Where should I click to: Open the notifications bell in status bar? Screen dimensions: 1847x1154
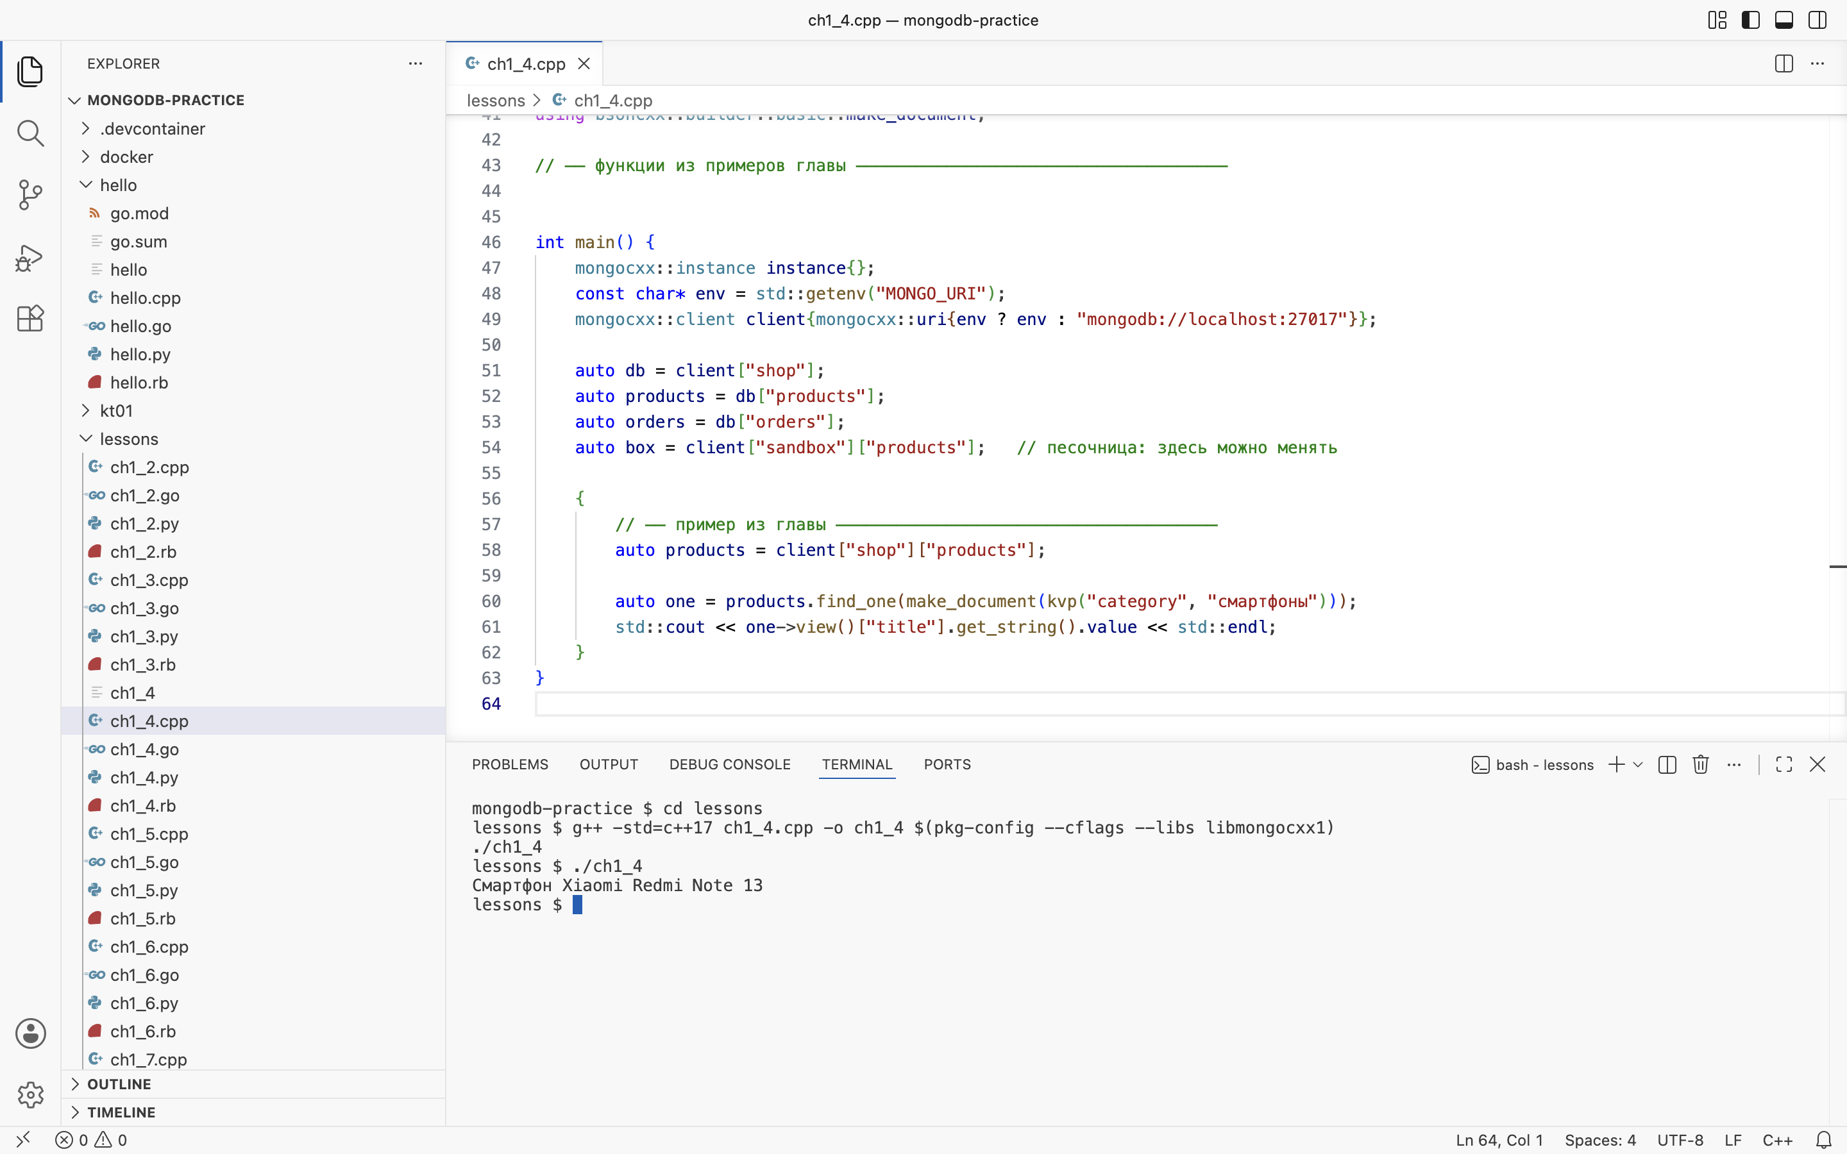(1823, 1141)
